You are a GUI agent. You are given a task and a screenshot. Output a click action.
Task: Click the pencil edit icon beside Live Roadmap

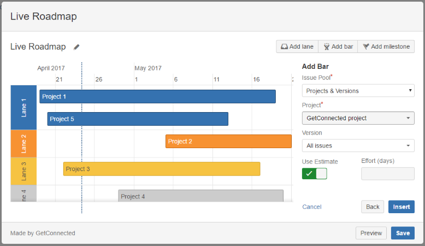tap(76, 47)
